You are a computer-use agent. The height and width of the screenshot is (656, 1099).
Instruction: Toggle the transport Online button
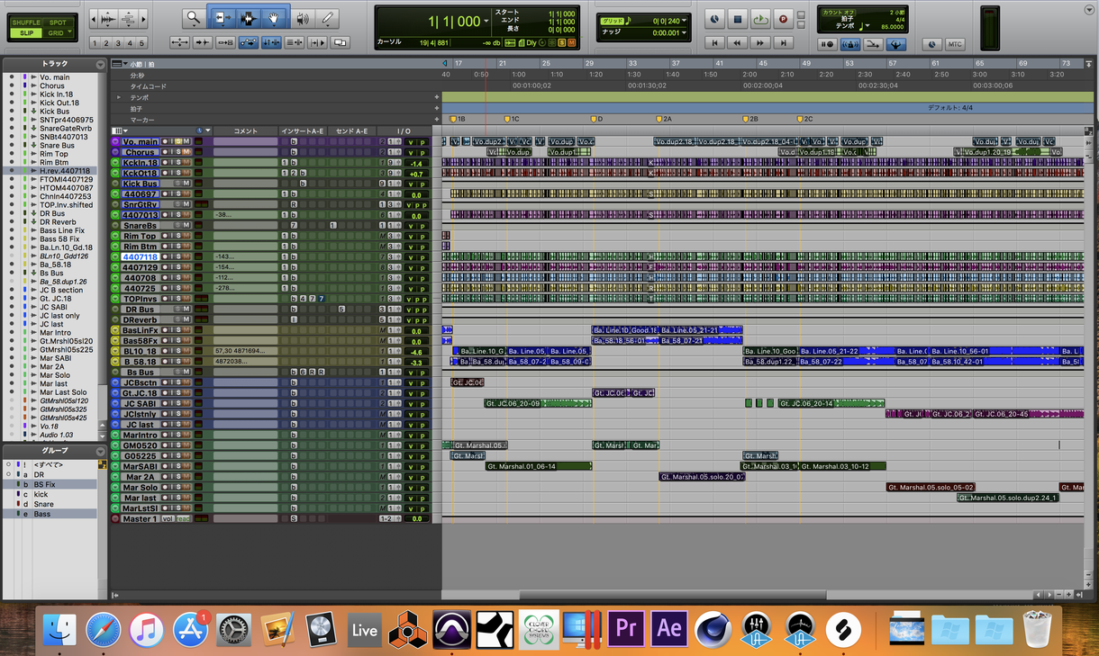(714, 18)
